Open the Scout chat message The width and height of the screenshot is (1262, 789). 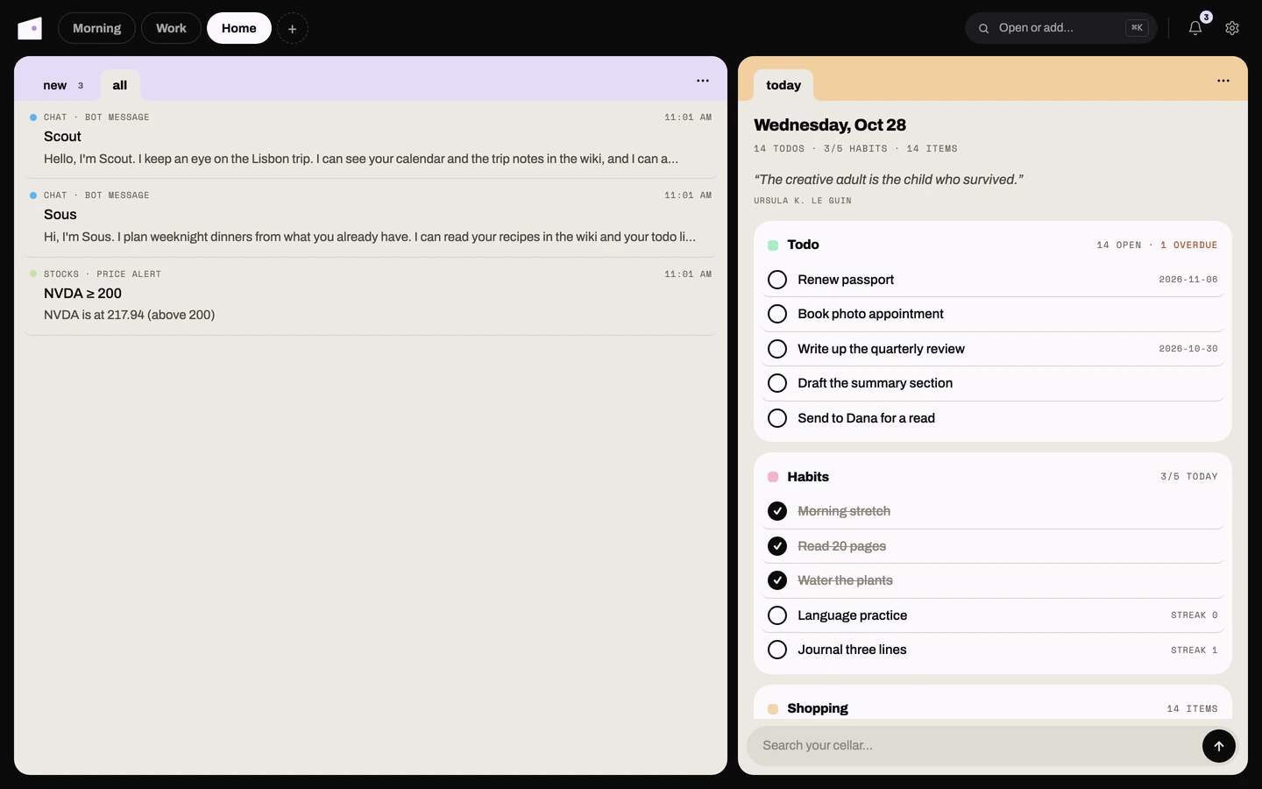371,139
